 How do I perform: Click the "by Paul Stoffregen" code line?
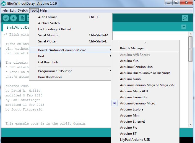click(x=23, y=100)
